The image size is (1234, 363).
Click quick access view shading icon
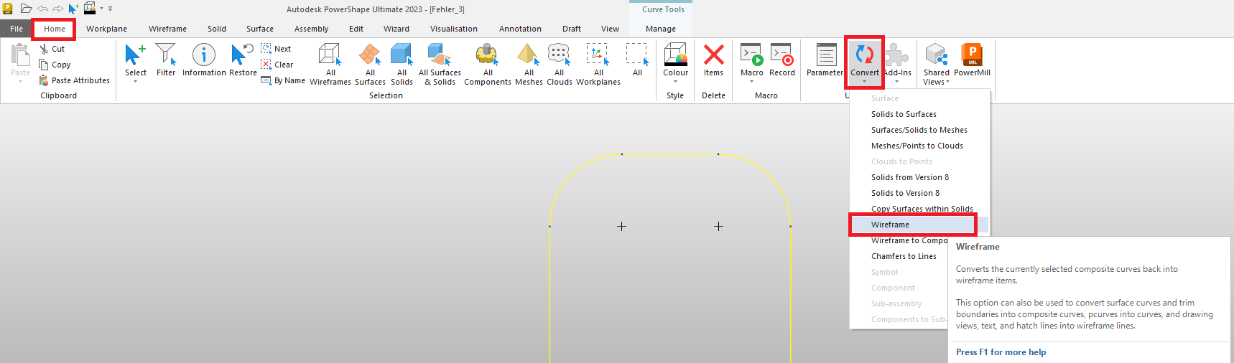(90, 9)
